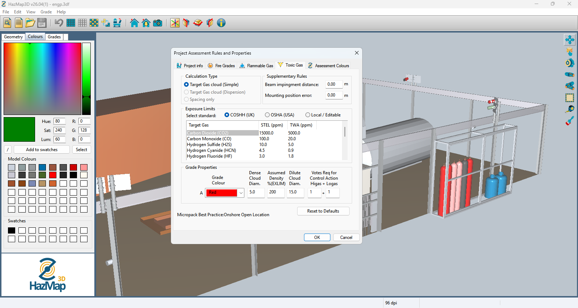Click the camera snapshot icon
578x308 pixels.
(x=158, y=23)
